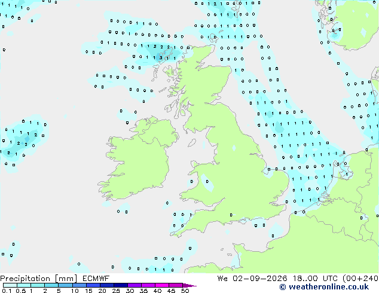
Task: Click the 0.1–0.5 mm legend color swatch
Action: point(10,285)
